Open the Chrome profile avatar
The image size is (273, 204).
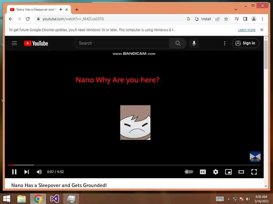point(254,19)
